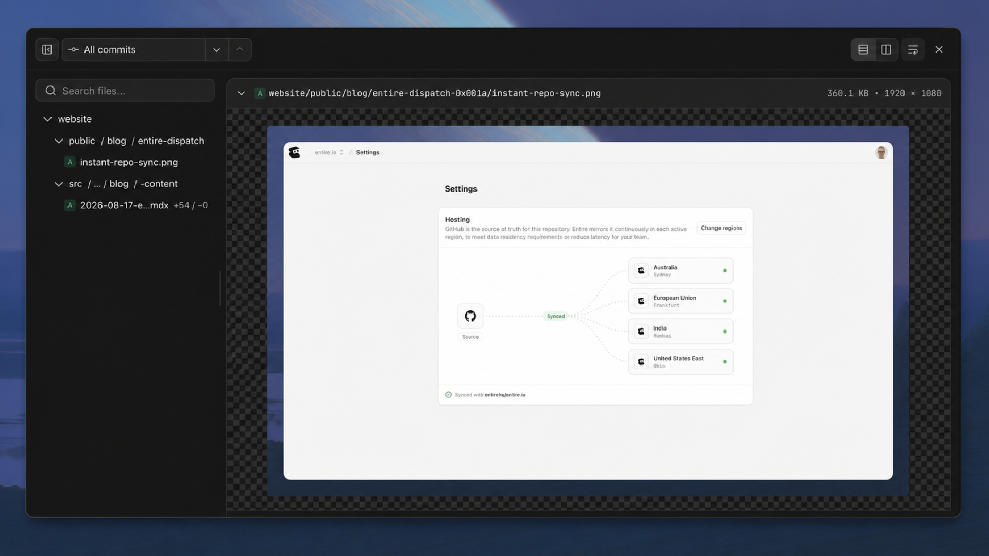Select the 2026-08-17-e...mdx file
Screen dimensions: 989x556
(124, 205)
